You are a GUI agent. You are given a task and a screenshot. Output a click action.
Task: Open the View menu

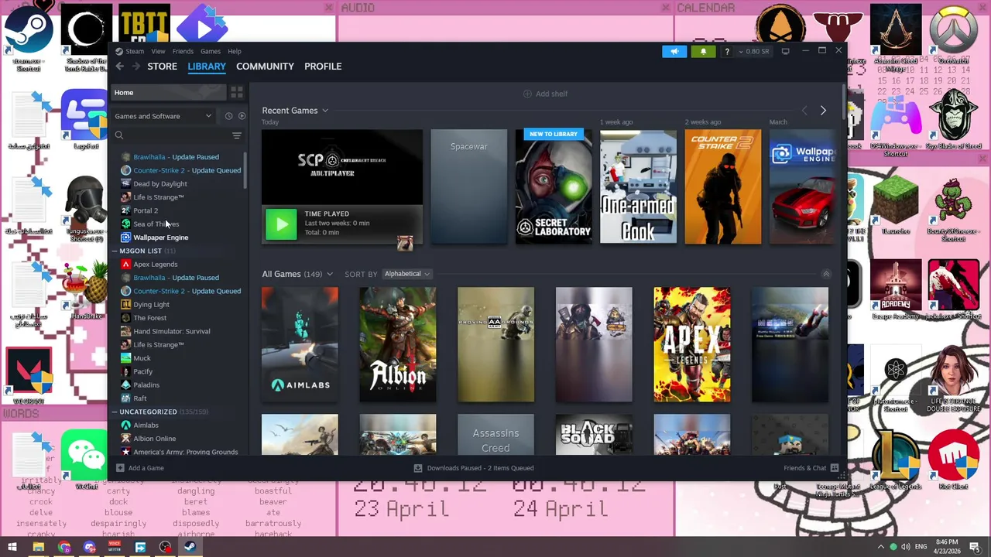click(158, 52)
